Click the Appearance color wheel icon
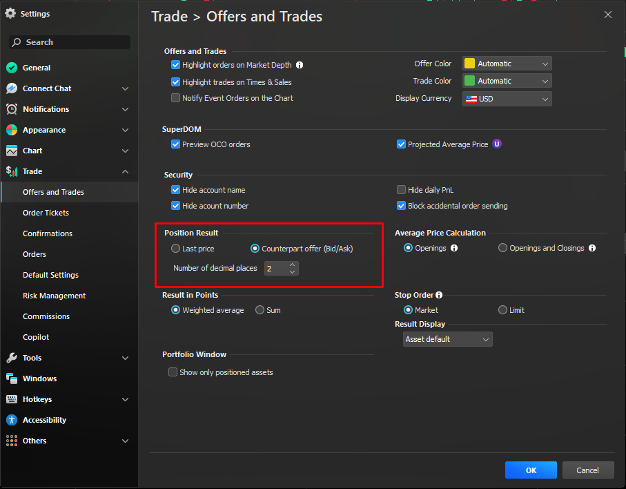626x489 pixels. point(11,130)
